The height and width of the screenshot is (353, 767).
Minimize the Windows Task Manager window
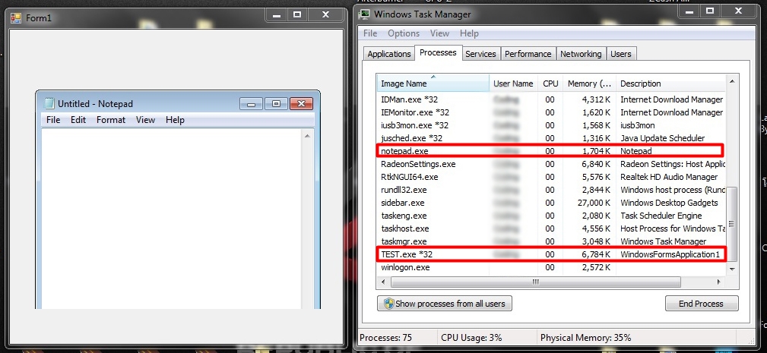(x=689, y=11)
